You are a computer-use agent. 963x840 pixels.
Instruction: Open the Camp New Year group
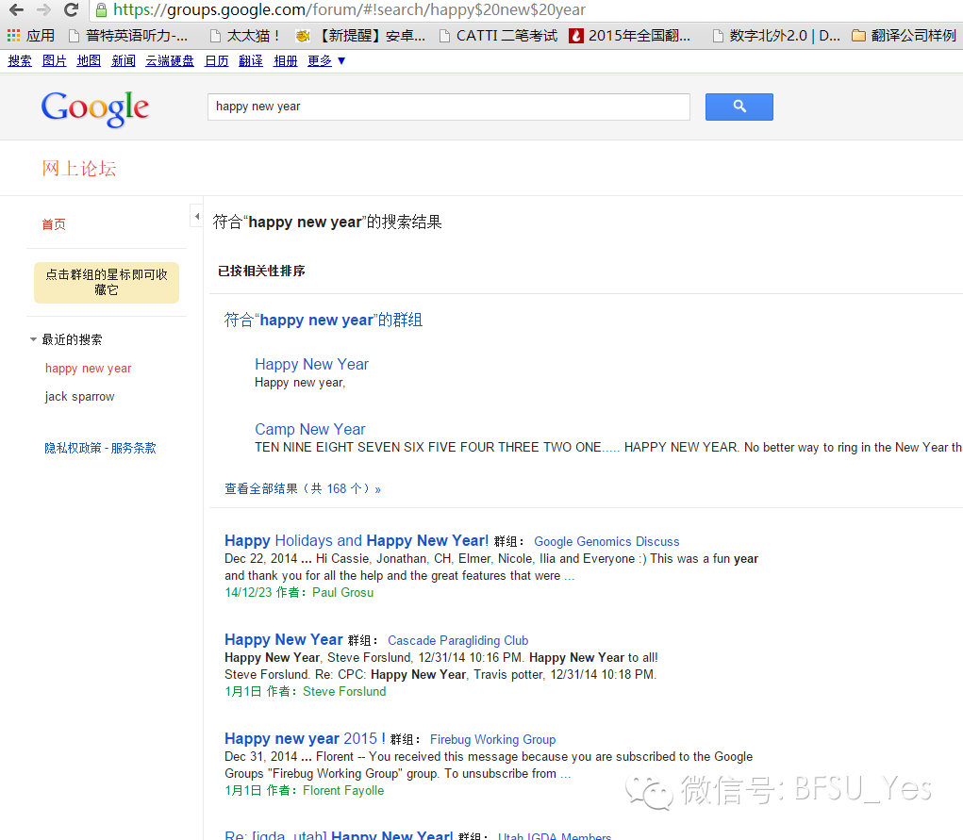309,429
